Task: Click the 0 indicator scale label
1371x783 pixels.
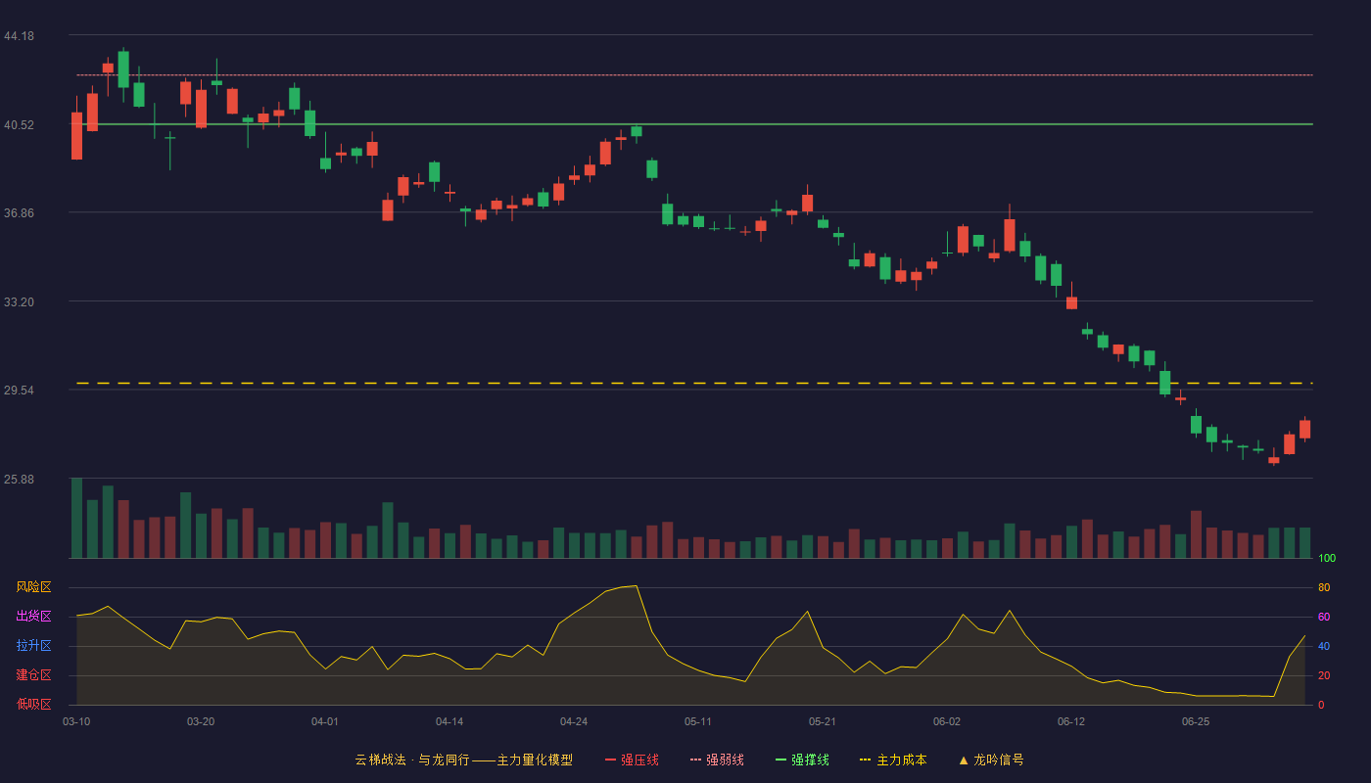Action: (x=1321, y=705)
